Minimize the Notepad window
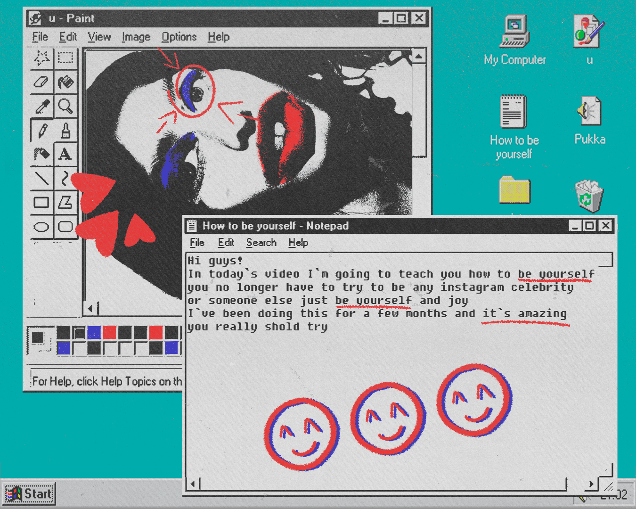This screenshot has width=636, height=509. [x=575, y=226]
